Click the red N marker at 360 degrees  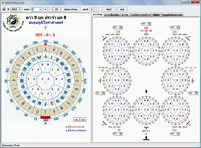click(46, 117)
